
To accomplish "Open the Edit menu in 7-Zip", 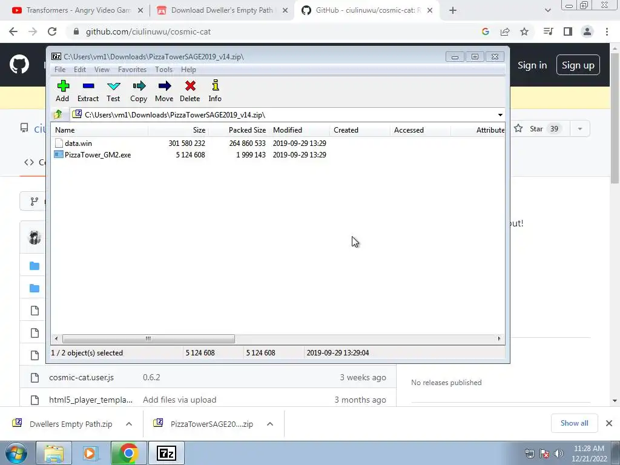I will point(80,70).
